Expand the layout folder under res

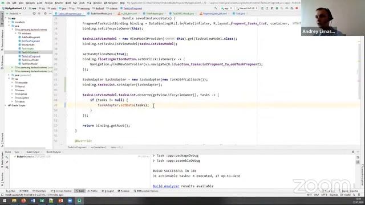pos(13,87)
